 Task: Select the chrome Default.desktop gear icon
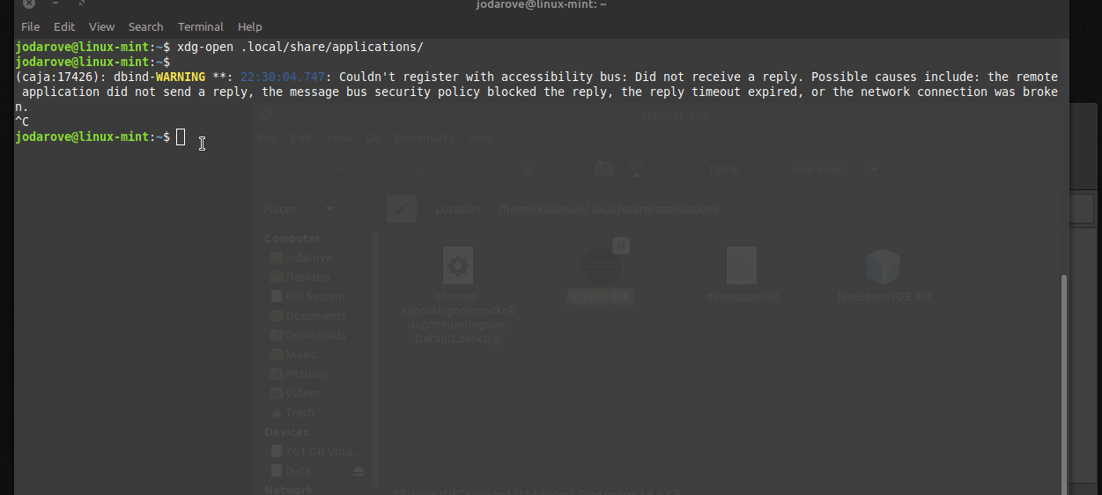pos(457,265)
